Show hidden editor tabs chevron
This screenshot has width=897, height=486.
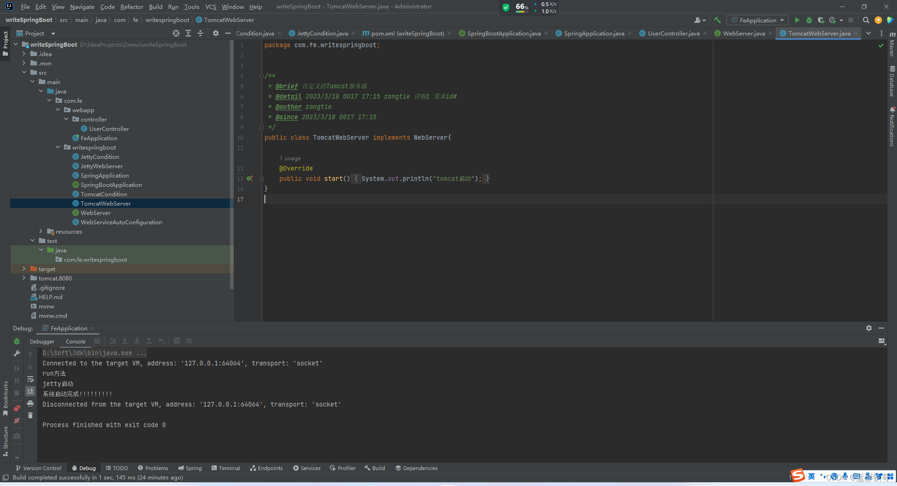(x=869, y=33)
